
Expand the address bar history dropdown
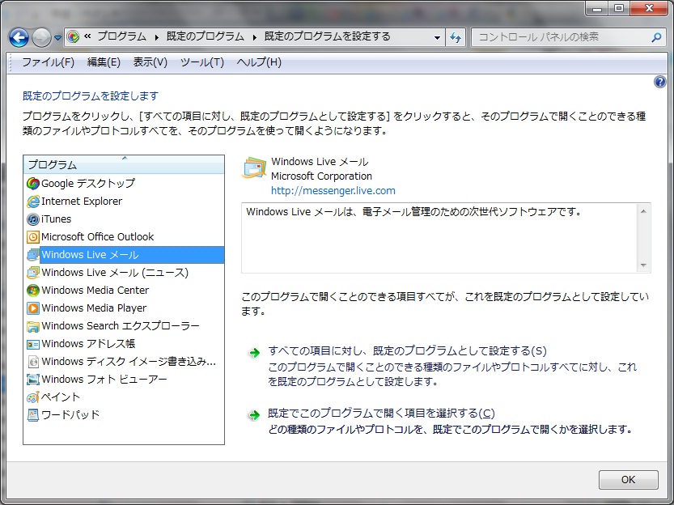pos(437,37)
